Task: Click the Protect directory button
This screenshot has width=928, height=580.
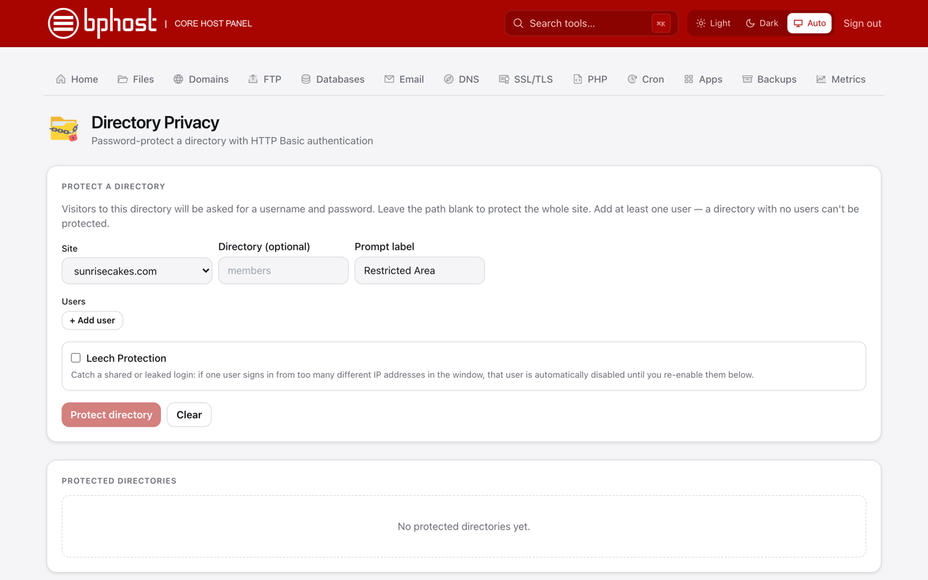Action: [111, 415]
